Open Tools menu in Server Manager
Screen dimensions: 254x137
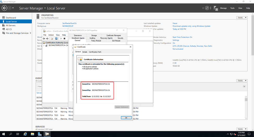[232, 8]
